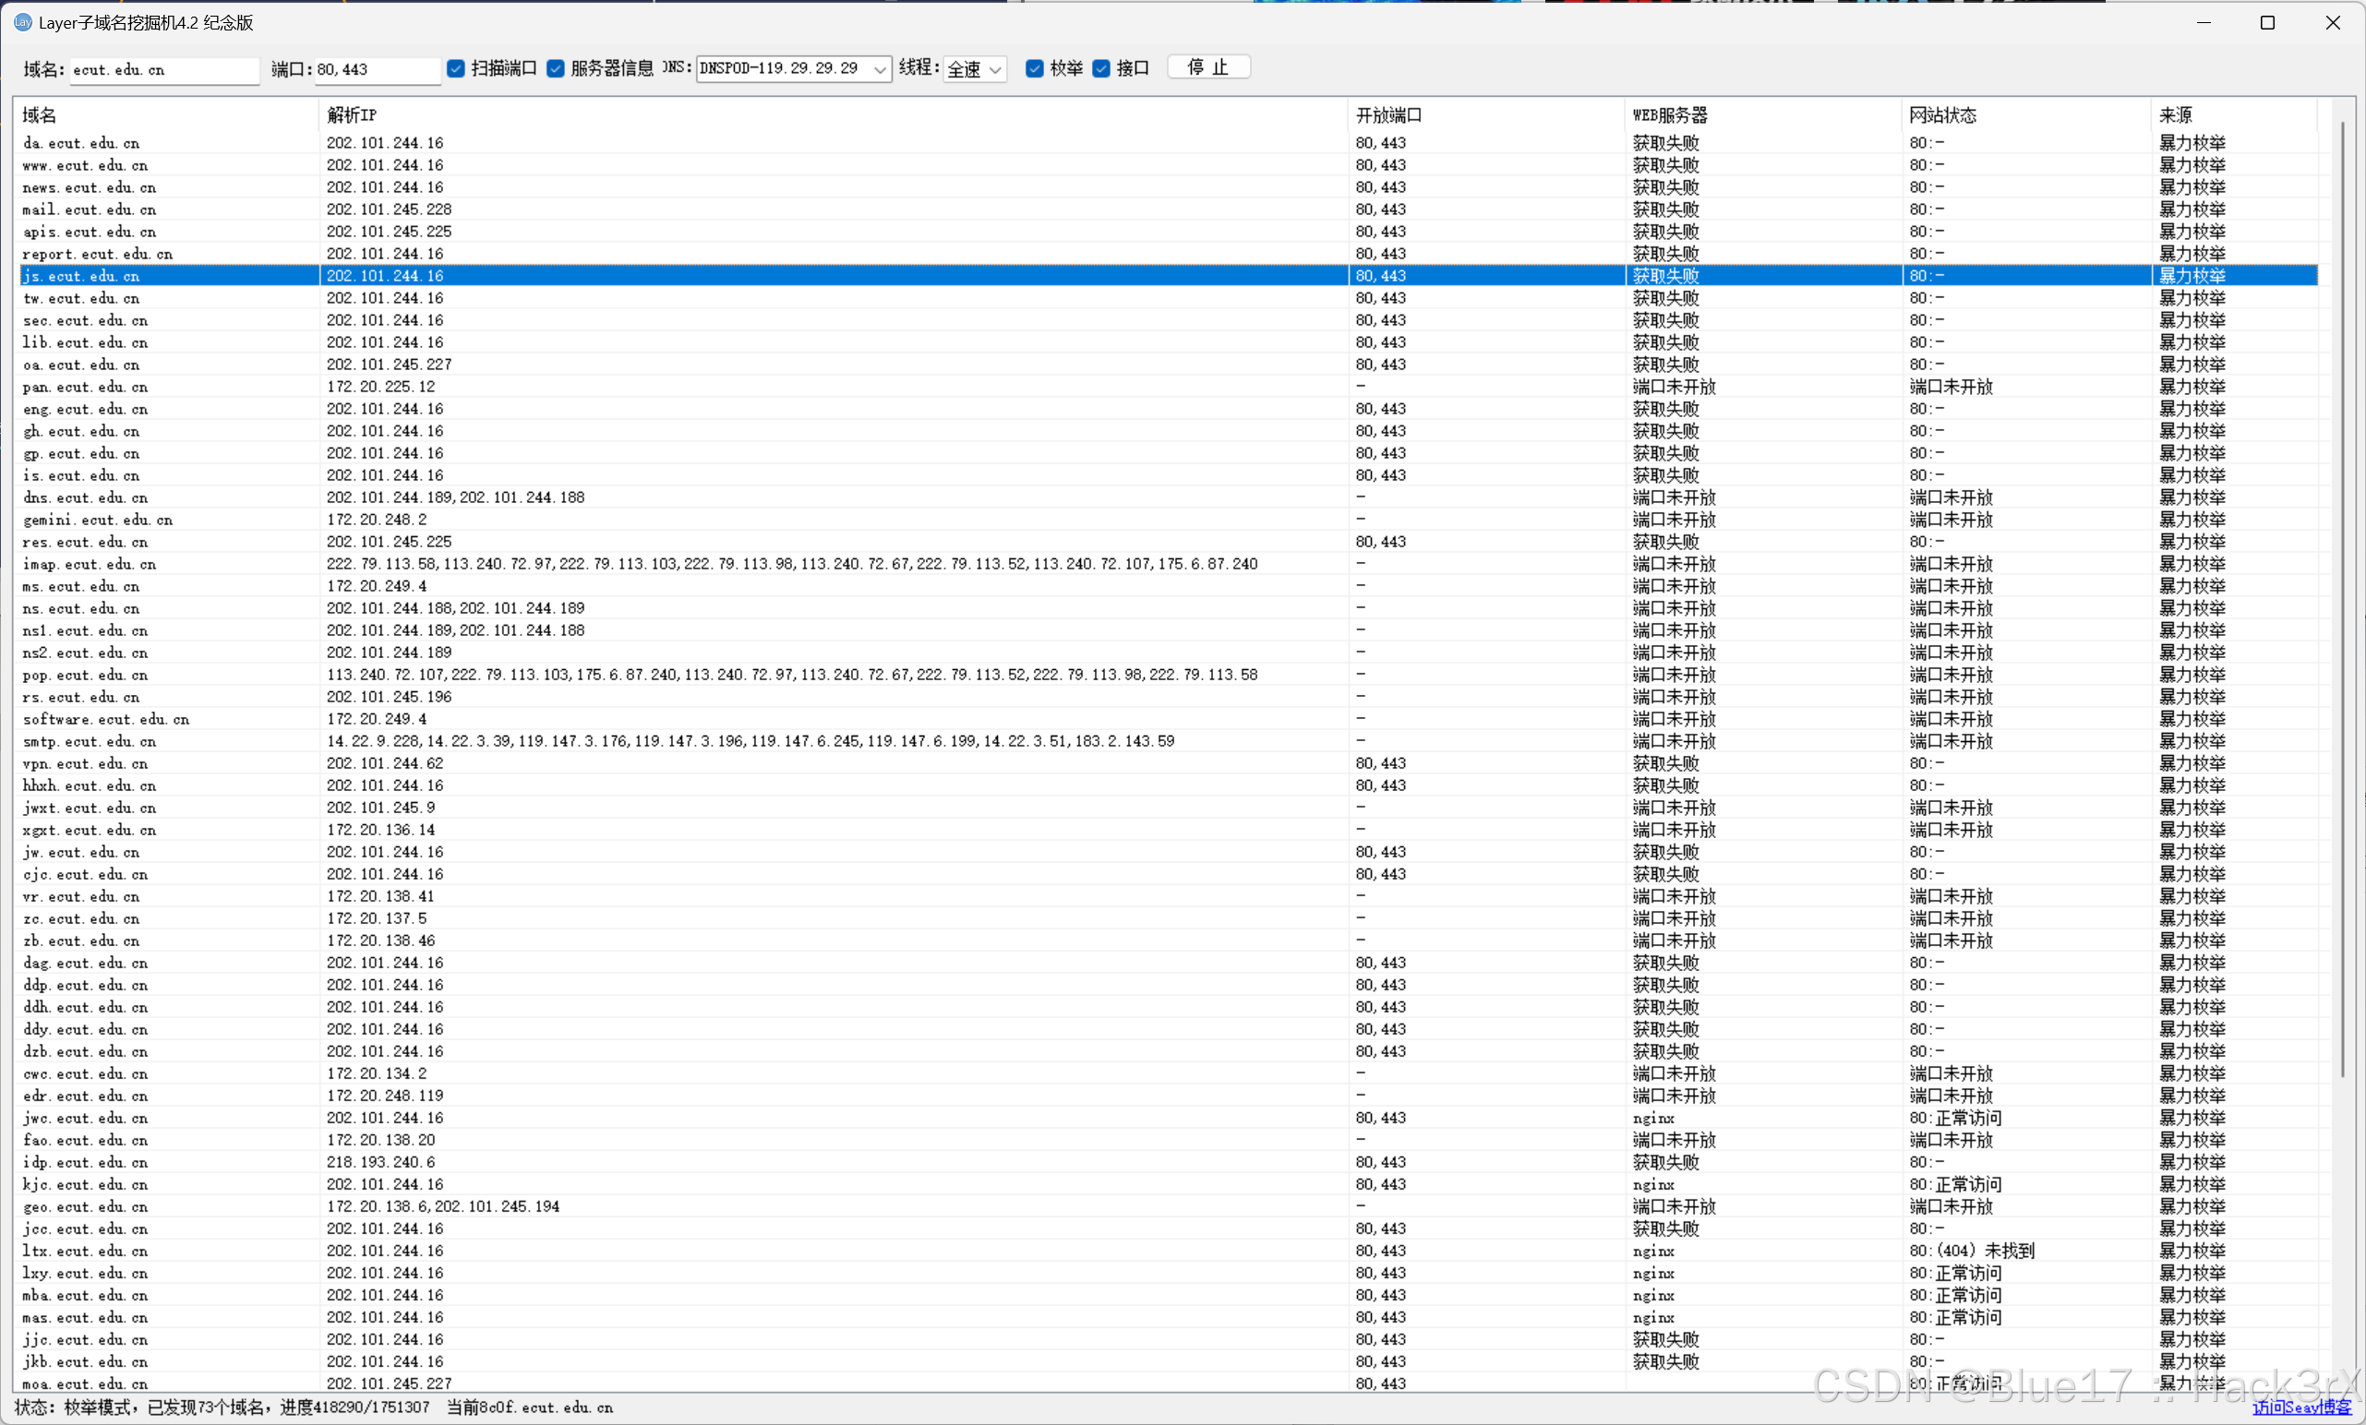Disable the 接口 checkbox
Image resolution: width=2366 pixels, height=1425 pixels.
tap(1101, 68)
